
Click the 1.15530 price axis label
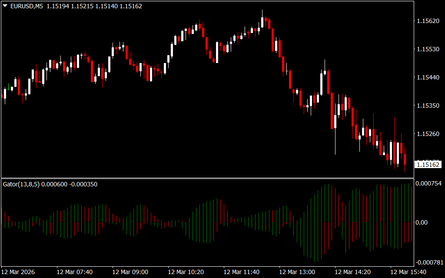pos(428,49)
